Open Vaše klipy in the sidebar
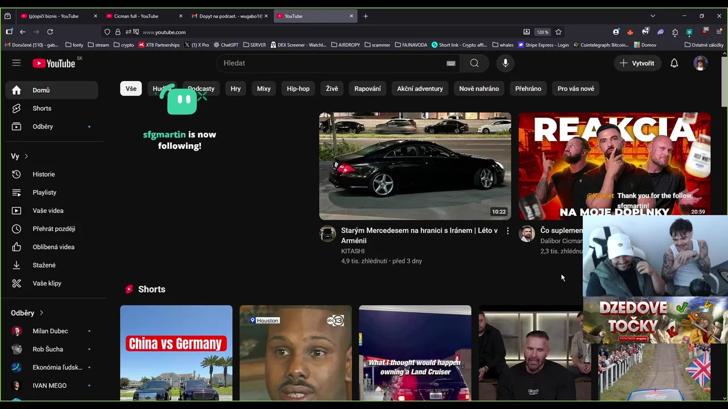The image size is (728, 409). click(52, 283)
